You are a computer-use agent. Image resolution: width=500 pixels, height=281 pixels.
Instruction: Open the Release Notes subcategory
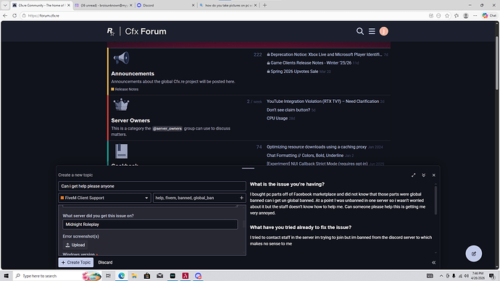[125, 89]
